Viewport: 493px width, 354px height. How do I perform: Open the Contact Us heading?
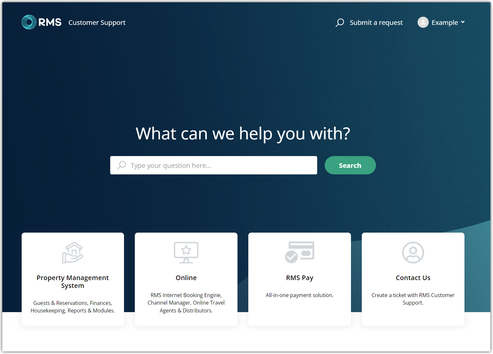(x=413, y=278)
